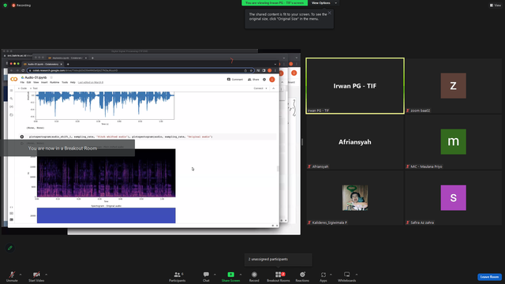
Task: Open the Insert menu in Colab
Action: 44,82
